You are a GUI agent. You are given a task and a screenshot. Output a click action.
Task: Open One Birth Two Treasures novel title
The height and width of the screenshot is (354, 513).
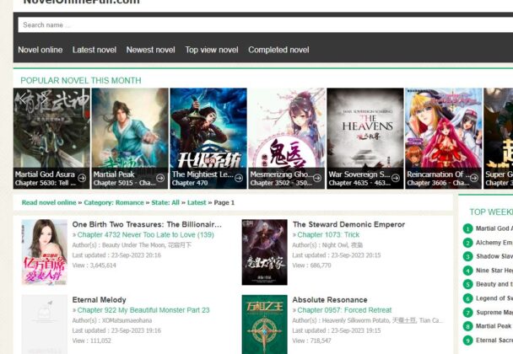[x=147, y=225]
